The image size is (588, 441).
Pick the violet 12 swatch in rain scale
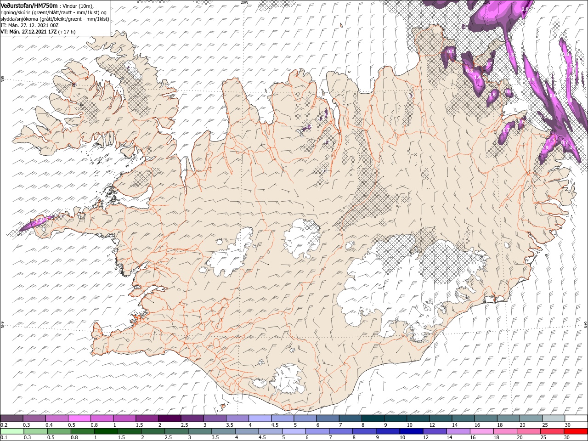click(x=434, y=431)
